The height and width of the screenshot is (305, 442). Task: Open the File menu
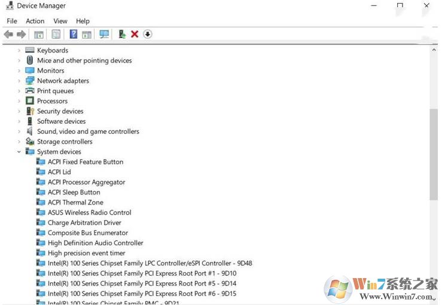[x=12, y=21]
